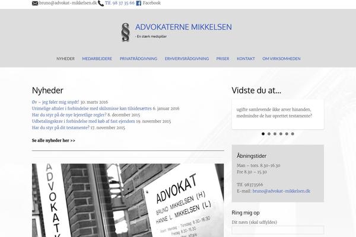Go to the Nyheder menu item
Screen dimensions: 356x237
coord(66,59)
